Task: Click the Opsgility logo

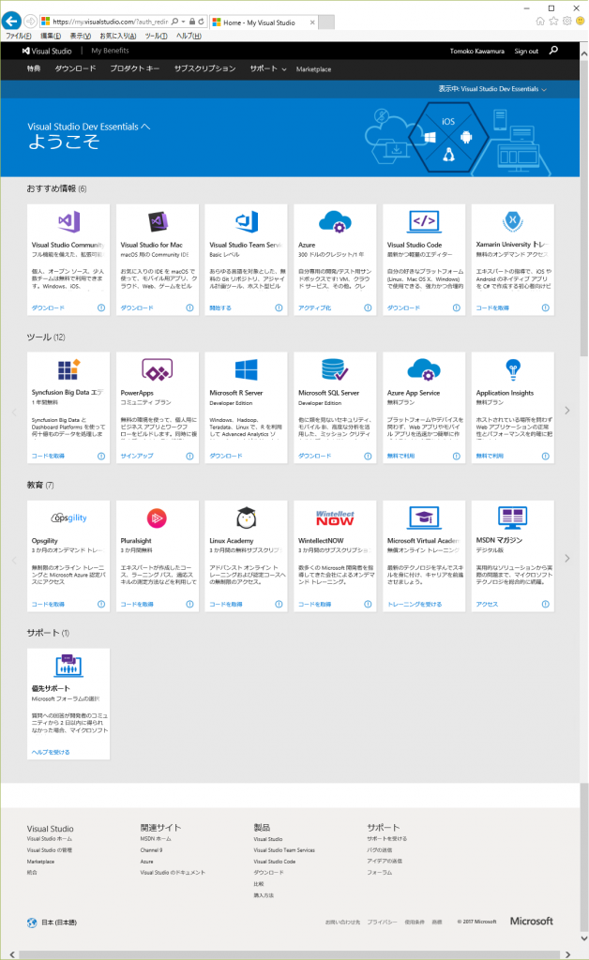Action: (68, 517)
